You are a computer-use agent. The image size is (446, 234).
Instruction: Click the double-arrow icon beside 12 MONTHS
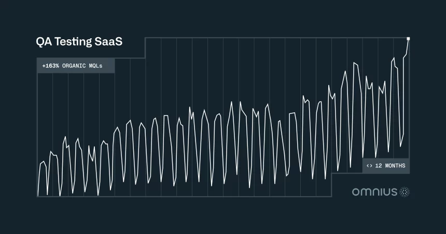369,166
